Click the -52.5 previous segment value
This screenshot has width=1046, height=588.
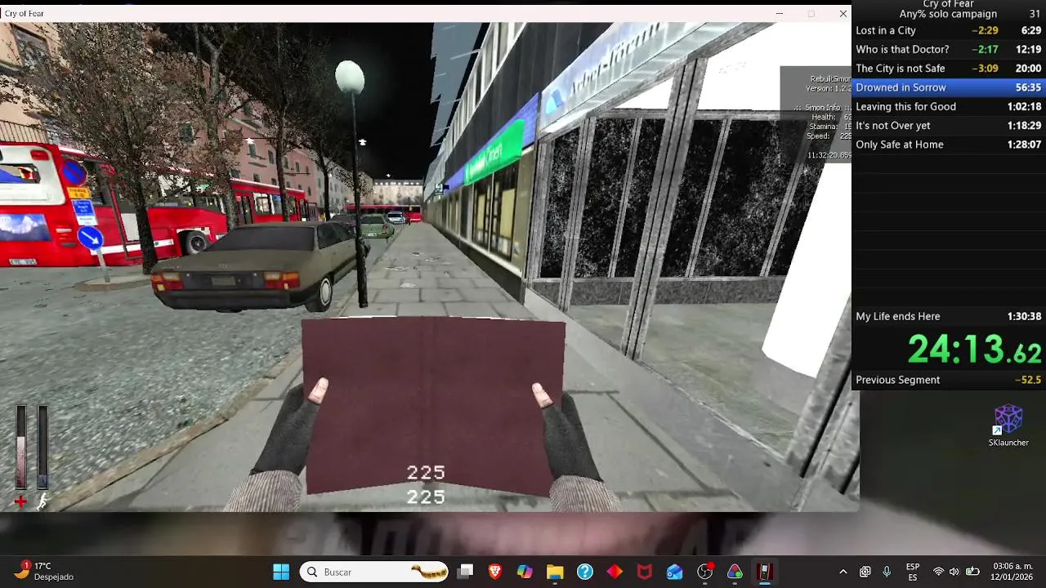pyautogui.click(x=1027, y=380)
